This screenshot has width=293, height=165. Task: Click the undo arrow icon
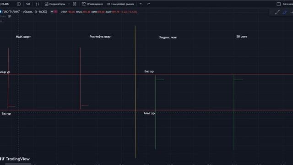tap(141, 4)
